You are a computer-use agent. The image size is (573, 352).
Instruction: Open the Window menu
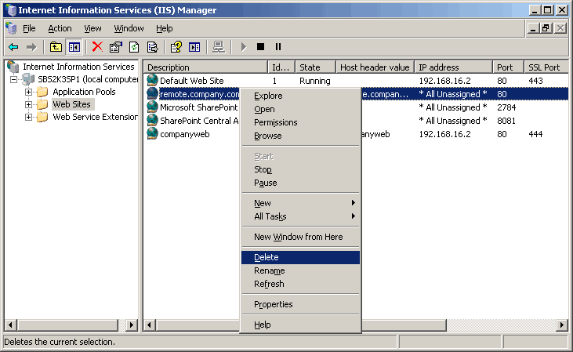[x=129, y=28]
